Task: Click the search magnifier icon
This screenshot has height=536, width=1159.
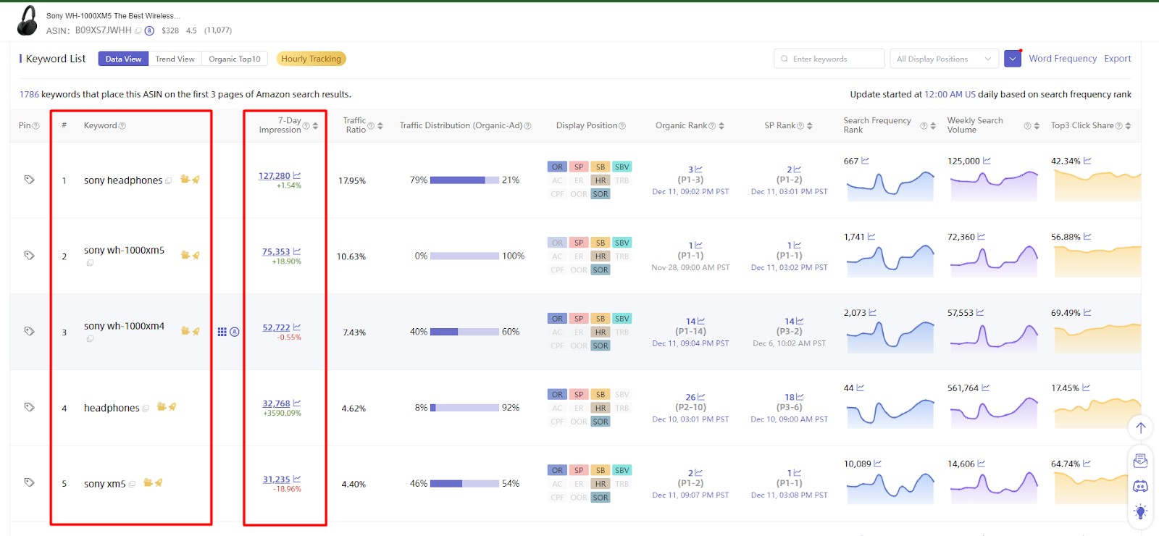Action: click(x=784, y=59)
